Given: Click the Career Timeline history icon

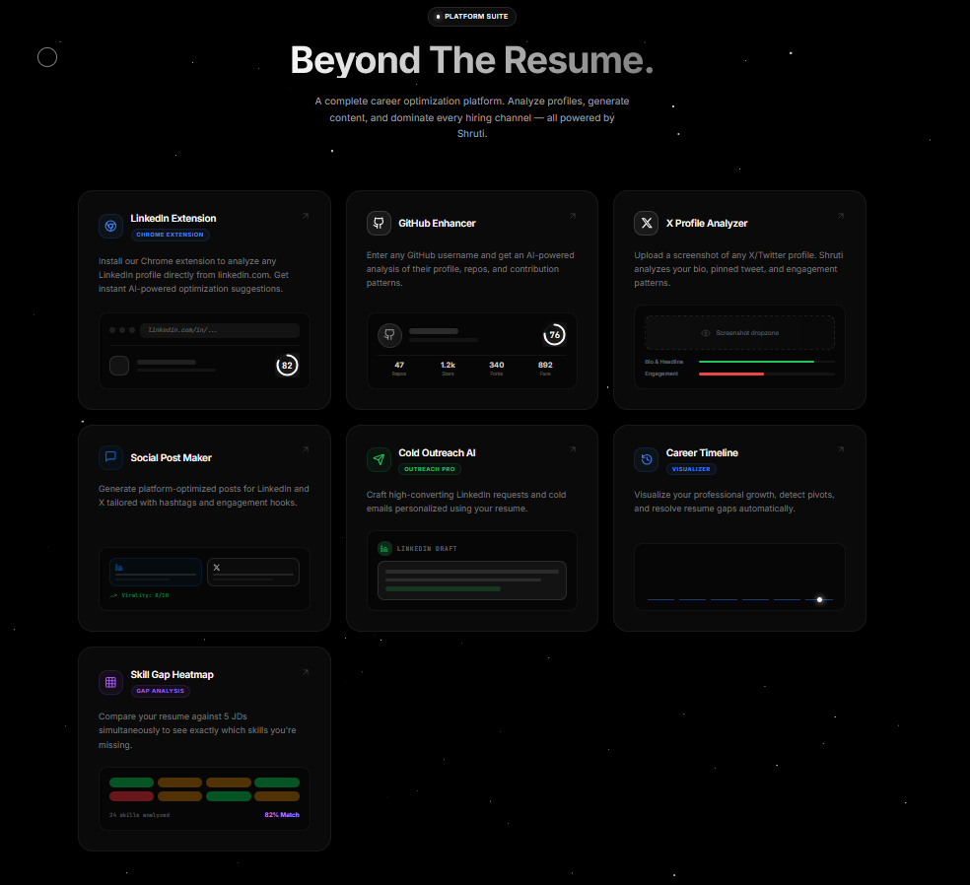Looking at the screenshot, I should coord(647,459).
